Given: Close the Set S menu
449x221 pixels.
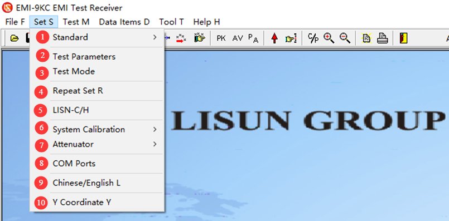Looking at the screenshot, I should point(44,22).
